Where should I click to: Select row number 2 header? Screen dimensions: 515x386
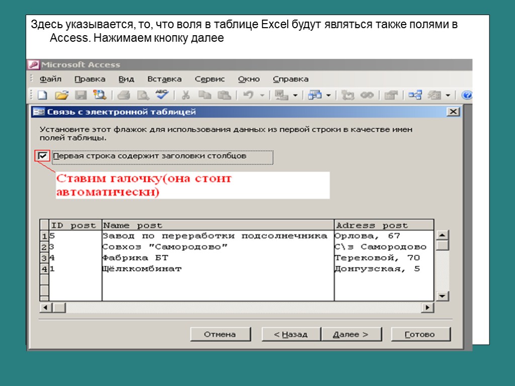44,247
